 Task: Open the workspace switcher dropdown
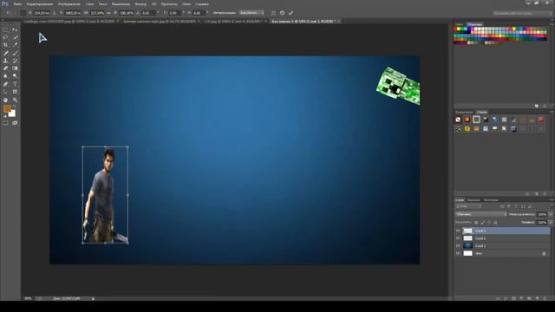click(x=522, y=13)
